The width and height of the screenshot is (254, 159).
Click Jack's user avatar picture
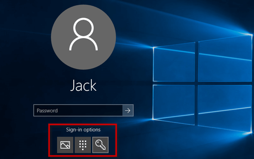[83, 37]
